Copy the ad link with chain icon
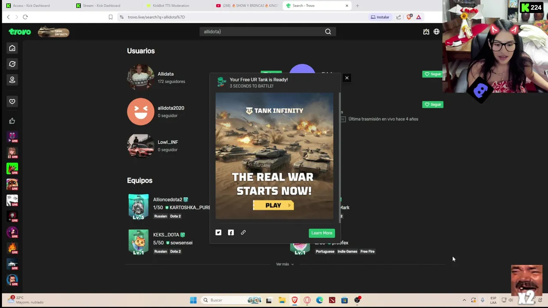This screenshot has height=308, width=548. (x=243, y=232)
